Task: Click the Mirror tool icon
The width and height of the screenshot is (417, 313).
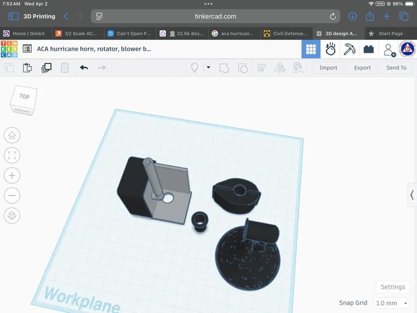Action: point(280,68)
